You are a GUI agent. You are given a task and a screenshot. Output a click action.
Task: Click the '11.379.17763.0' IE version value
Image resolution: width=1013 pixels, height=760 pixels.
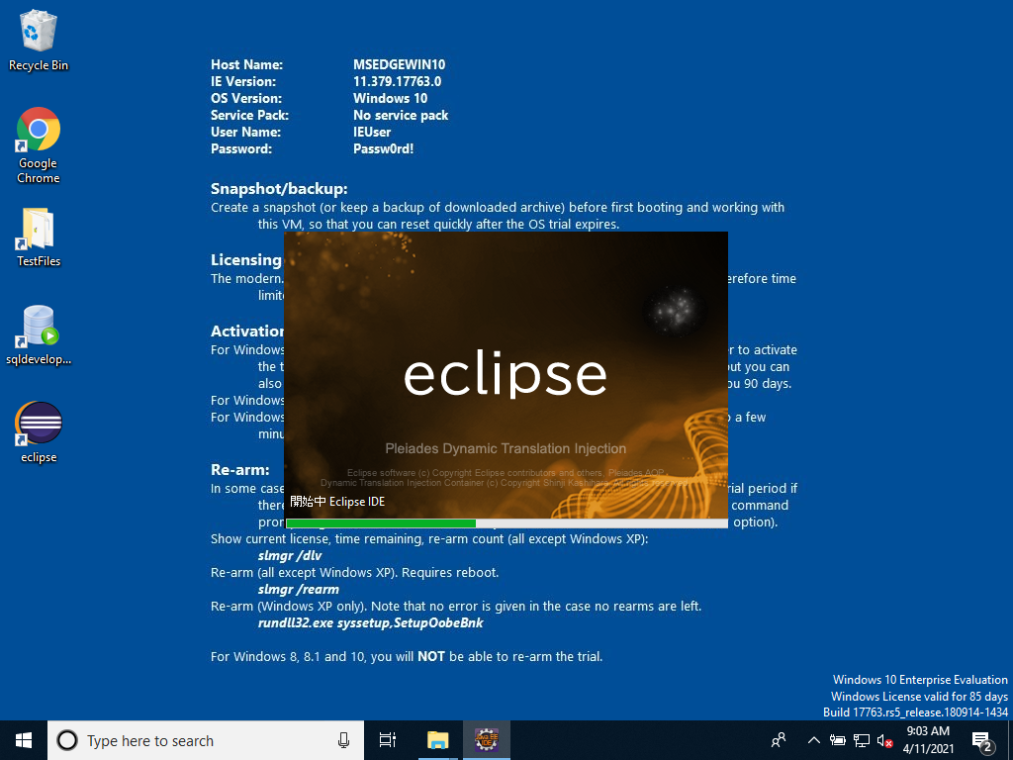[397, 81]
